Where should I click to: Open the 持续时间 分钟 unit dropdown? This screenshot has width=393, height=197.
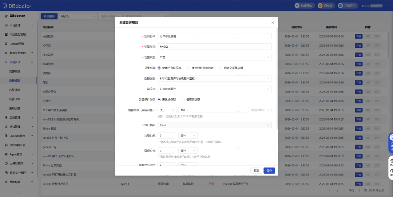188,135
